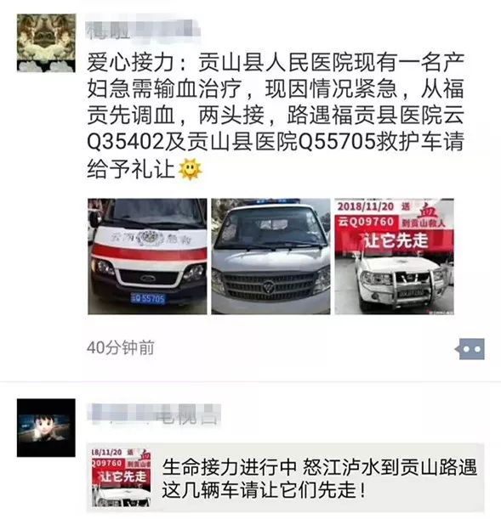The image size is (501, 519).
Task: Open the 让它先走 poster image
Action: click(x=395, y=257)
